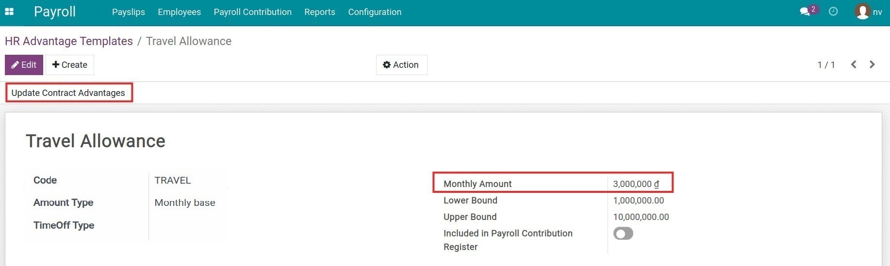Image resolution: width=890 pixels, height=266 pixels.
Task: Click the user avatar picture
Action: tap(862, 12)
